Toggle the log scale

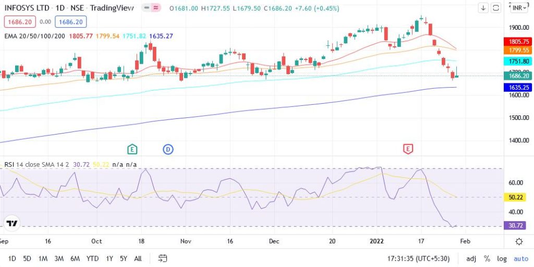click(502, 258)
